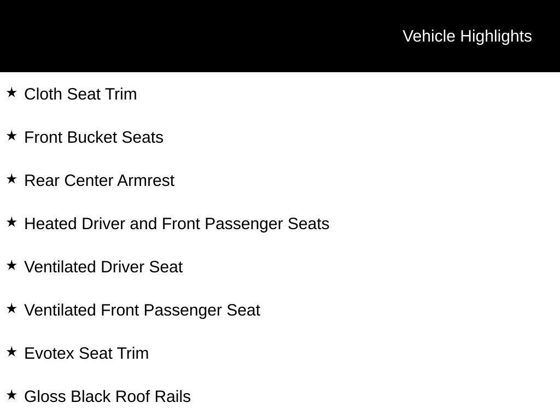Click the star icon beside Gloss Black Roof Rails
The height and width of the screenshot is (420, 560).
[x=11, y=395]
